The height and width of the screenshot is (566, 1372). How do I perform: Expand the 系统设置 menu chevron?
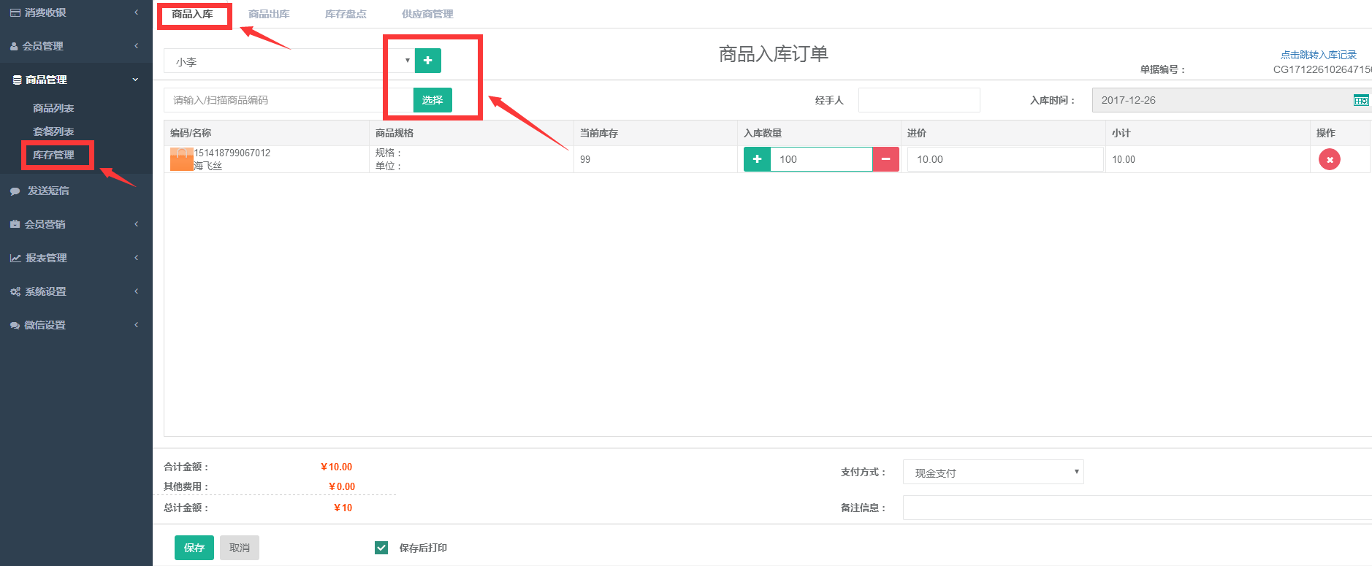(136, 291)
